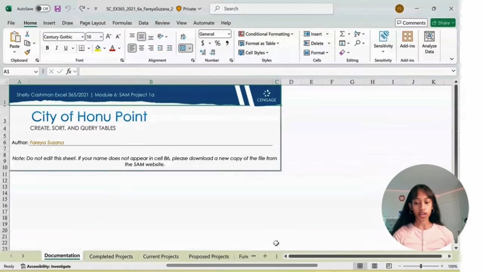Open the Add-ins button
Viewport: 484px width, 272px height.
pyautogui.click(x=407, y=40)
